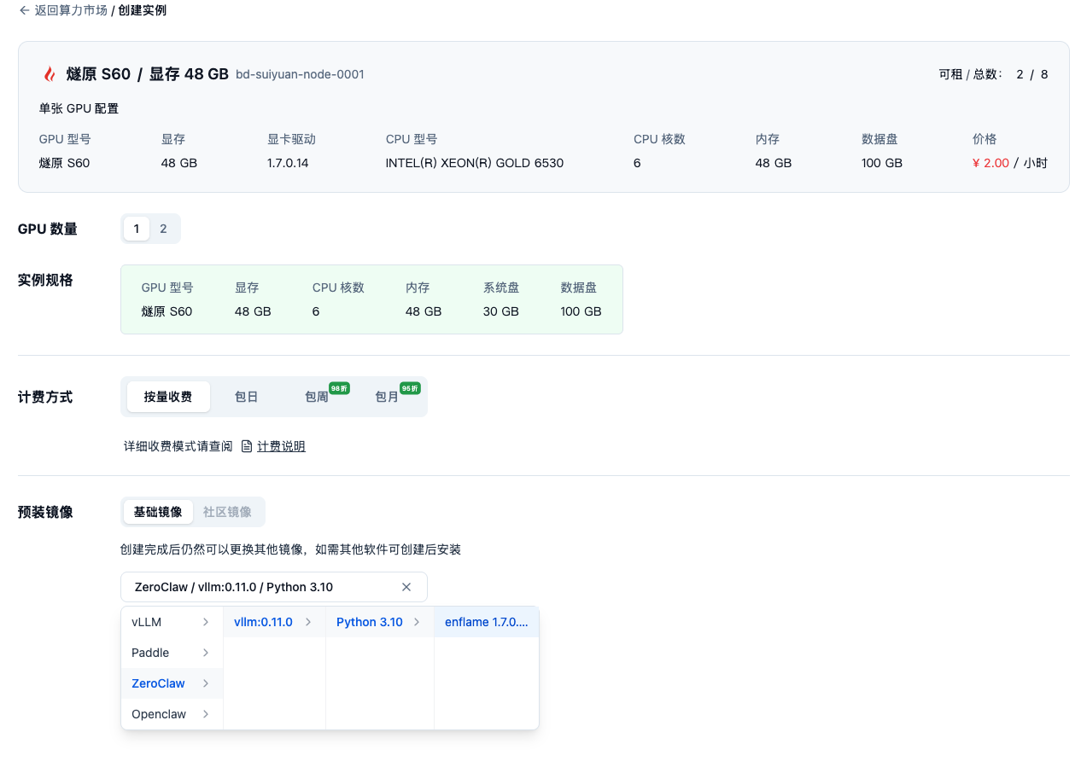Click the driver version 1.7.0.14
Screen dimensions: 1081x761
(288, 163)
